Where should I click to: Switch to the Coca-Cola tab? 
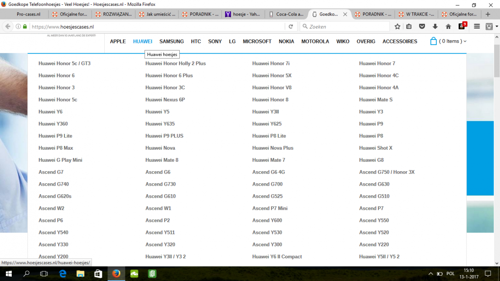pos(286,14)
